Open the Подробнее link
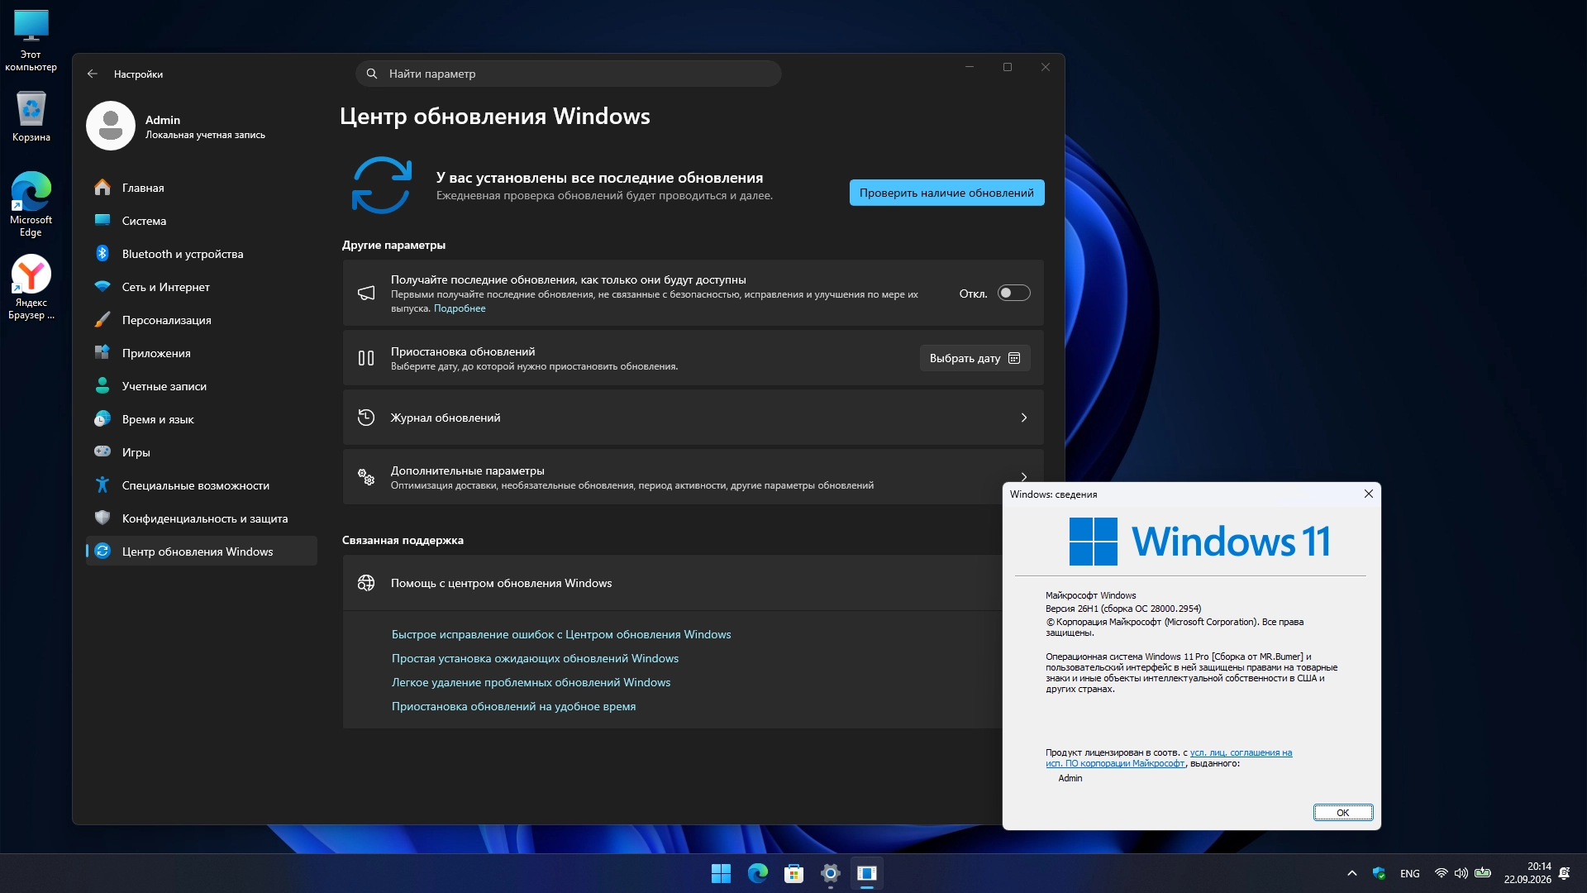 click(460, 308)
